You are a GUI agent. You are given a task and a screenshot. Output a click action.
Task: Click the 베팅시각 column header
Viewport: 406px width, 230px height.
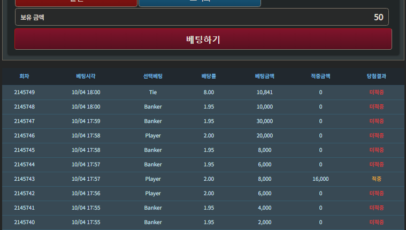[x=86, y=76]
